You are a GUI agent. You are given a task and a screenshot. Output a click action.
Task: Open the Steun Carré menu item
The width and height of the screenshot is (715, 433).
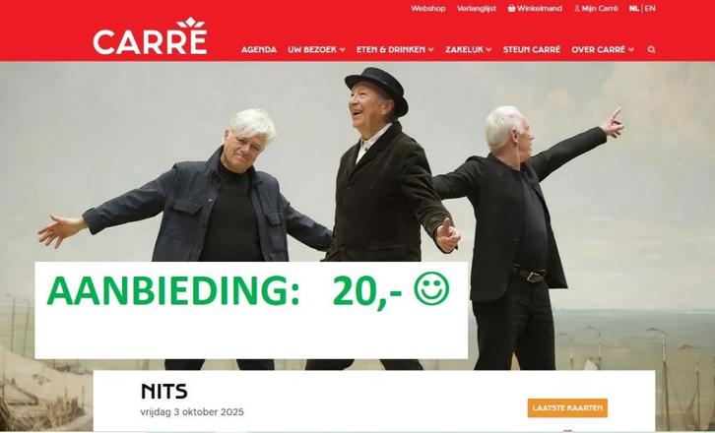pyautogui.click(x=531, y=49)
